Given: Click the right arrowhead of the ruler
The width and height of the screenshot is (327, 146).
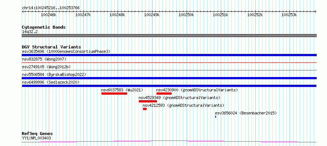Looking at the screenshot, I should [x=316, y=11].
